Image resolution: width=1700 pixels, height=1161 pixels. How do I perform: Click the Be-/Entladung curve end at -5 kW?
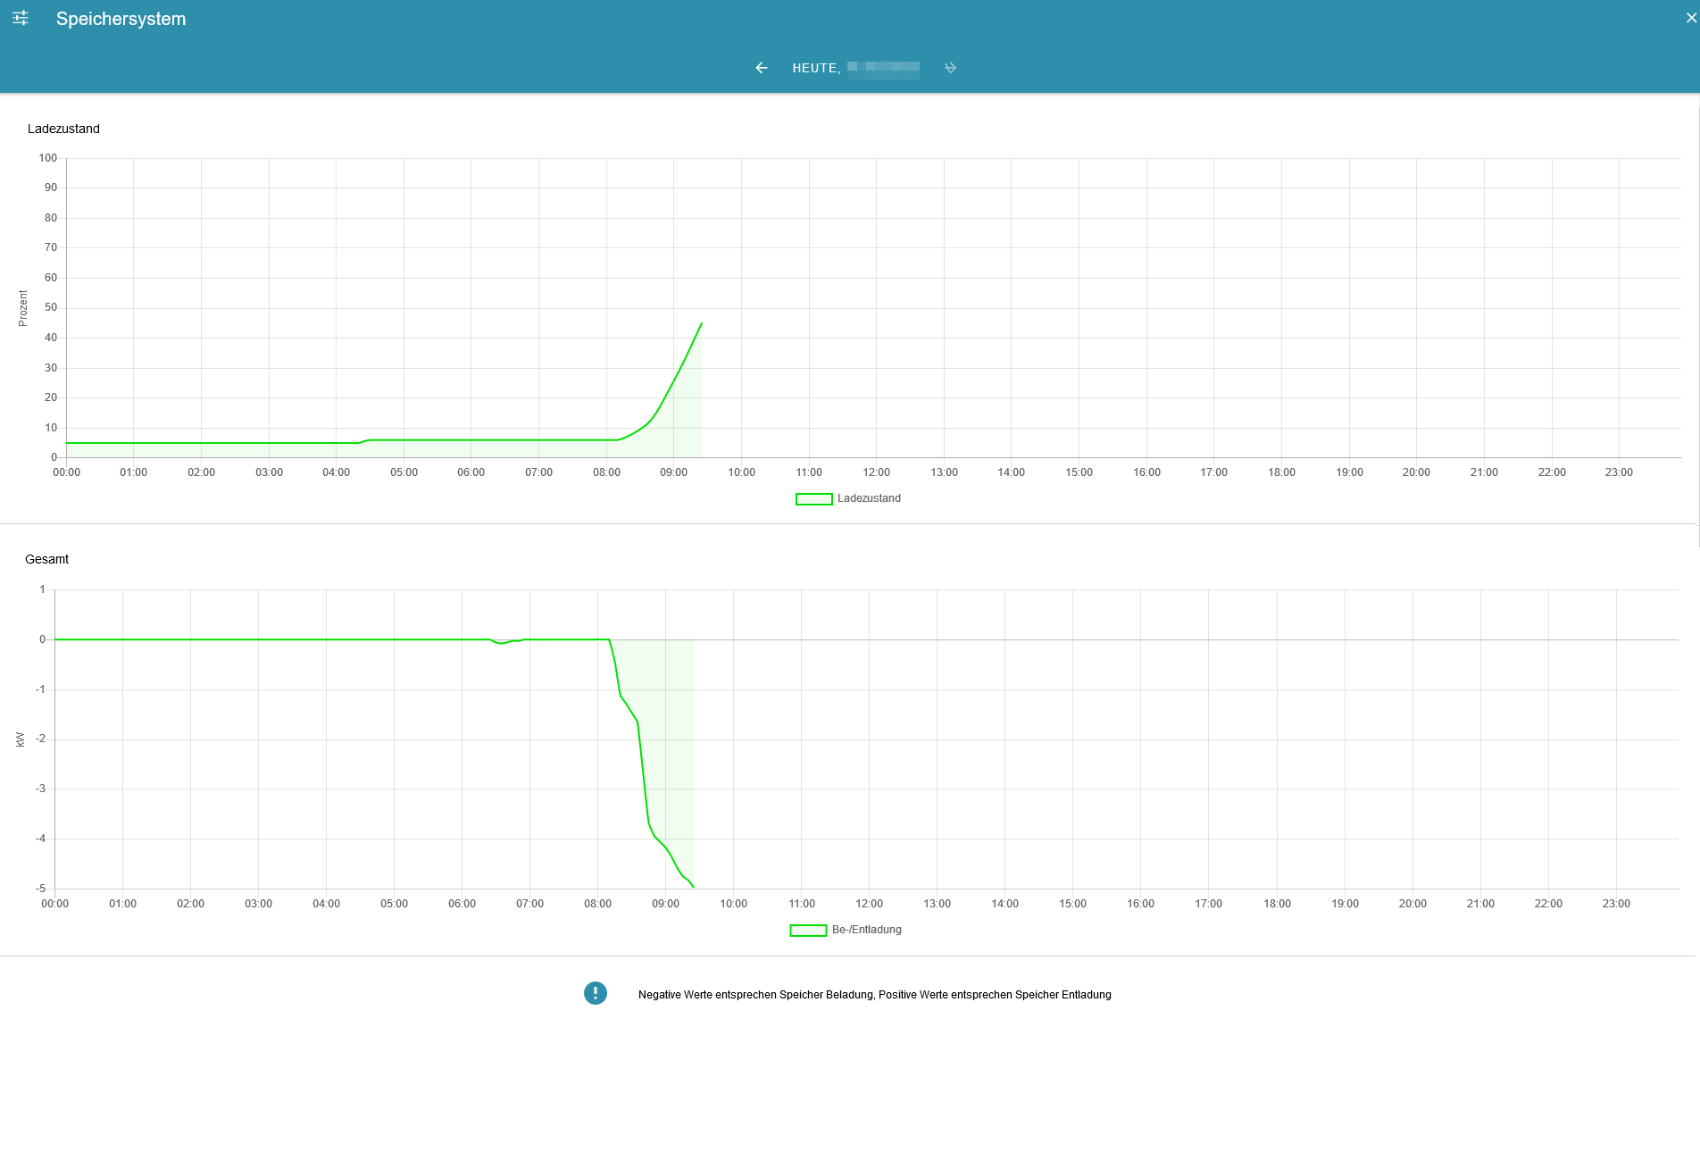coord(694,886)
